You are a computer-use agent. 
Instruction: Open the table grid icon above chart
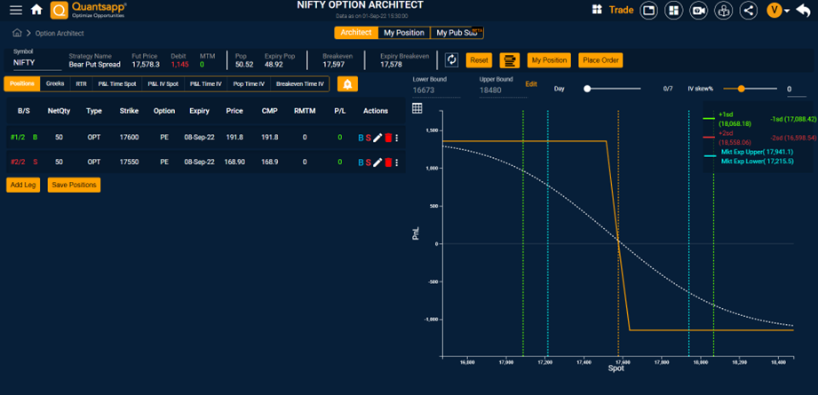point(417,108)
